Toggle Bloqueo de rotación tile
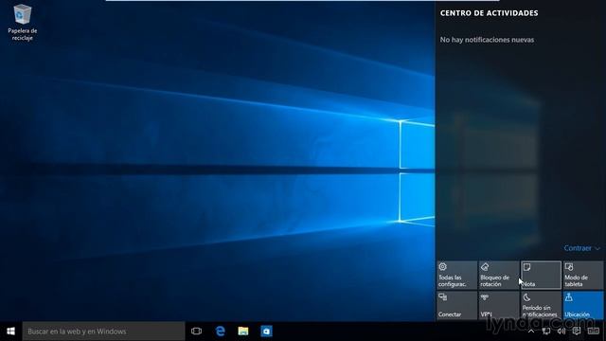 point(499,275)
